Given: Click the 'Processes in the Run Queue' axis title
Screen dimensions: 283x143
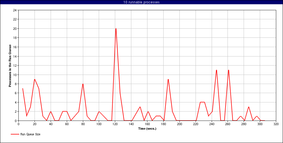Looking at the screenshot, I should click(10, 66).
